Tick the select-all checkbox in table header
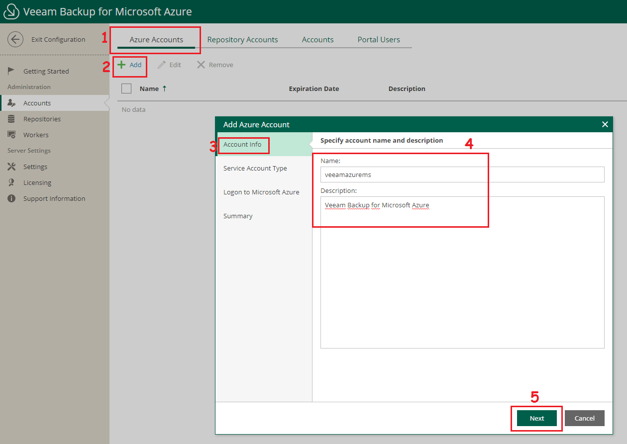 (126, 89)
